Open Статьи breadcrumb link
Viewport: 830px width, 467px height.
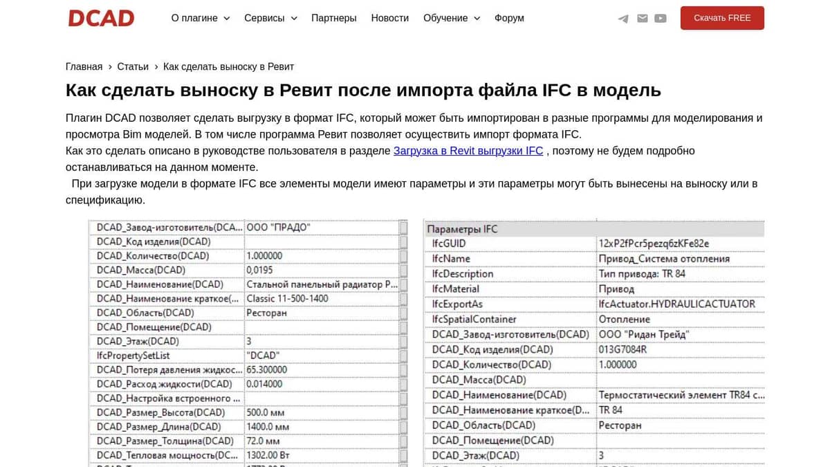pyautogui.click(x=133, y=66)
